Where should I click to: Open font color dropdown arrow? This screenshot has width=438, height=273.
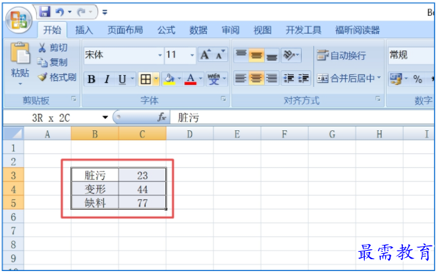coord(200,80)
